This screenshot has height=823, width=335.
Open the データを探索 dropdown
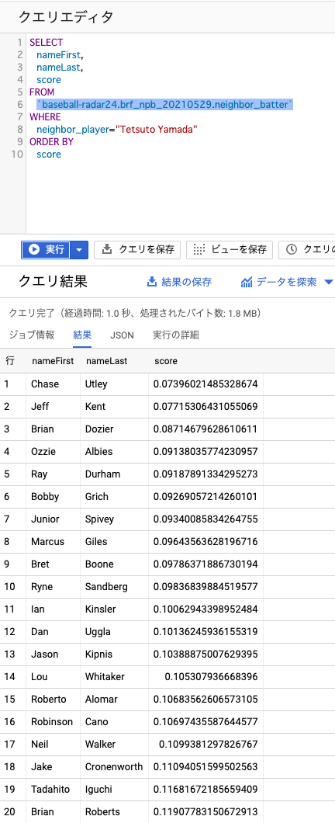tap(287, 283)
